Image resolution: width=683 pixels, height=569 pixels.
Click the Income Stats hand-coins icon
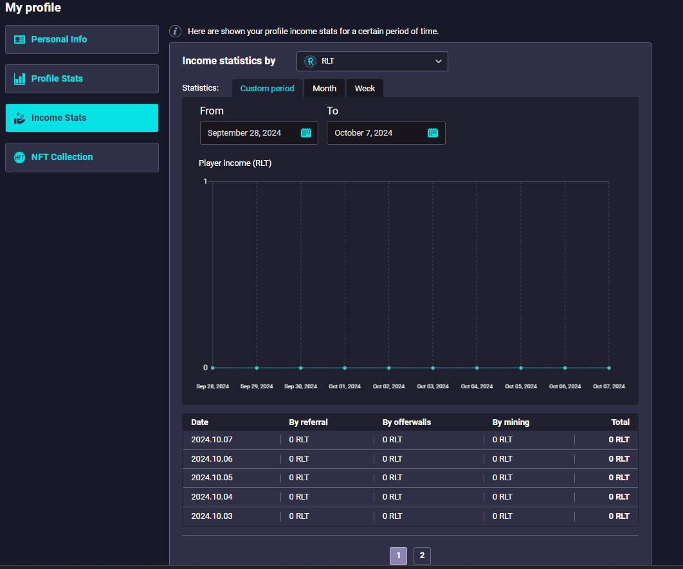pyautogui.click(x=19, y=118)
